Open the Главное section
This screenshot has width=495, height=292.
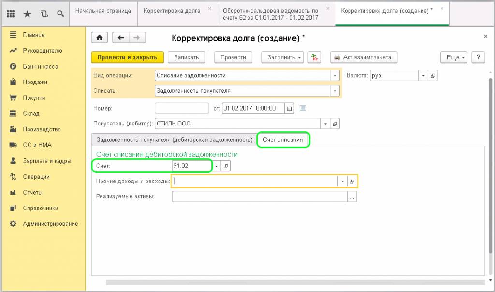(33, 35)
